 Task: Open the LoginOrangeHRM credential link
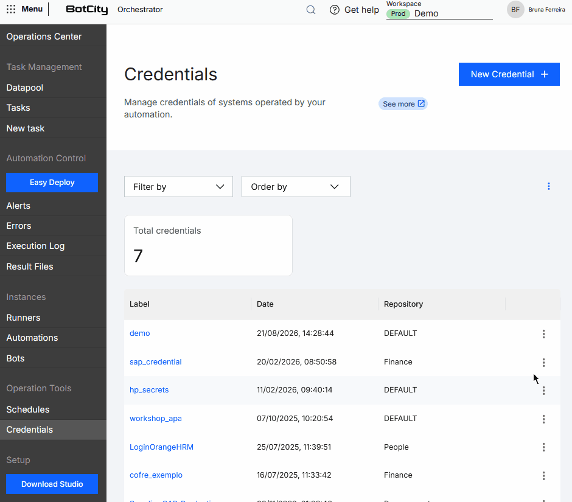point(162,447)
